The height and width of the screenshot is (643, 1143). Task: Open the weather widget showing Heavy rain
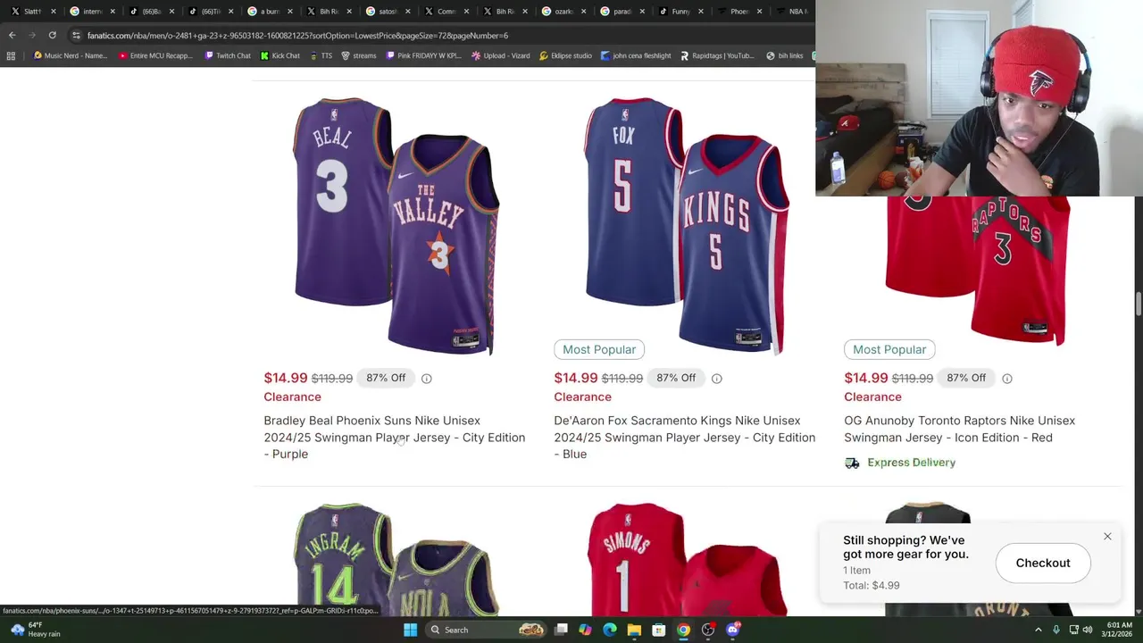point(34,630)
